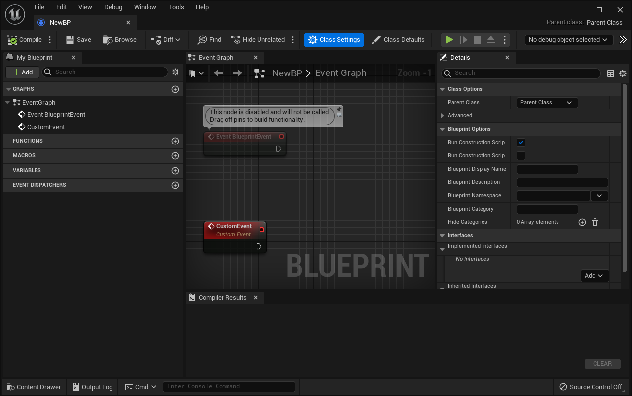Image resolution: width=632 pixels, height=396 pixels.
Task: Remove all Hide Categories elements
Action: coord(595,222)
